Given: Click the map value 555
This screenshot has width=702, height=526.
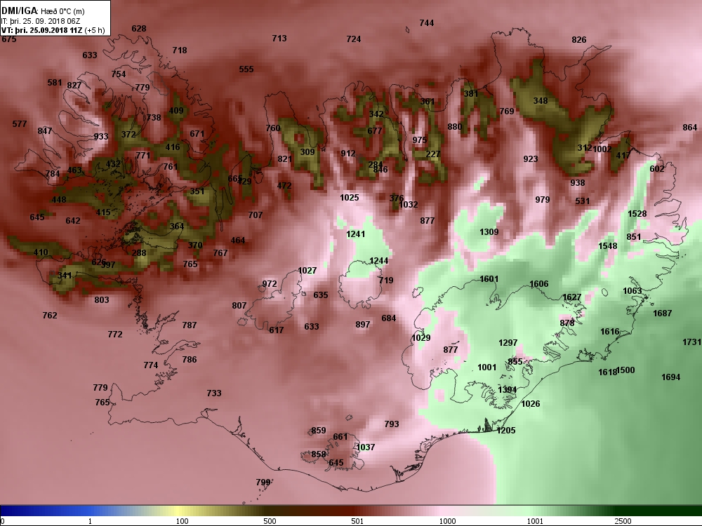Looking at the screenshot, I should [x=246, y=69].
